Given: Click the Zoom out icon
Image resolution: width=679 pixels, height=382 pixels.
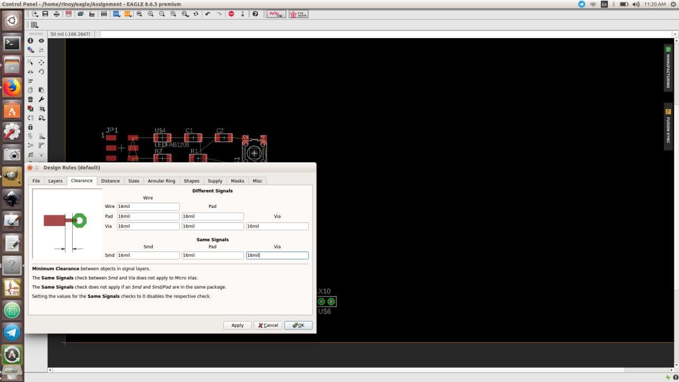Looking at the screenshot, I should 162,14.
